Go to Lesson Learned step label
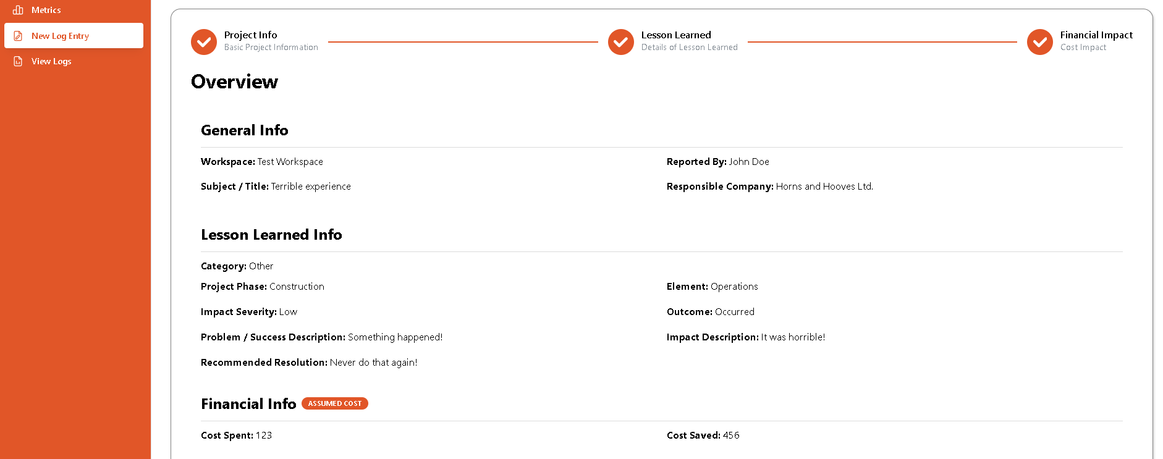Image resolution: width=1163 pixels, height=459 pixels. [675, 35]
